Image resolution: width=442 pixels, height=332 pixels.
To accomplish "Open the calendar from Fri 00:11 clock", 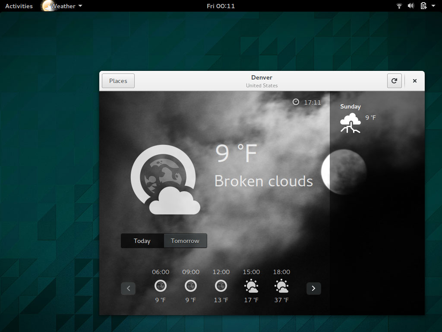I will [221, 6].
